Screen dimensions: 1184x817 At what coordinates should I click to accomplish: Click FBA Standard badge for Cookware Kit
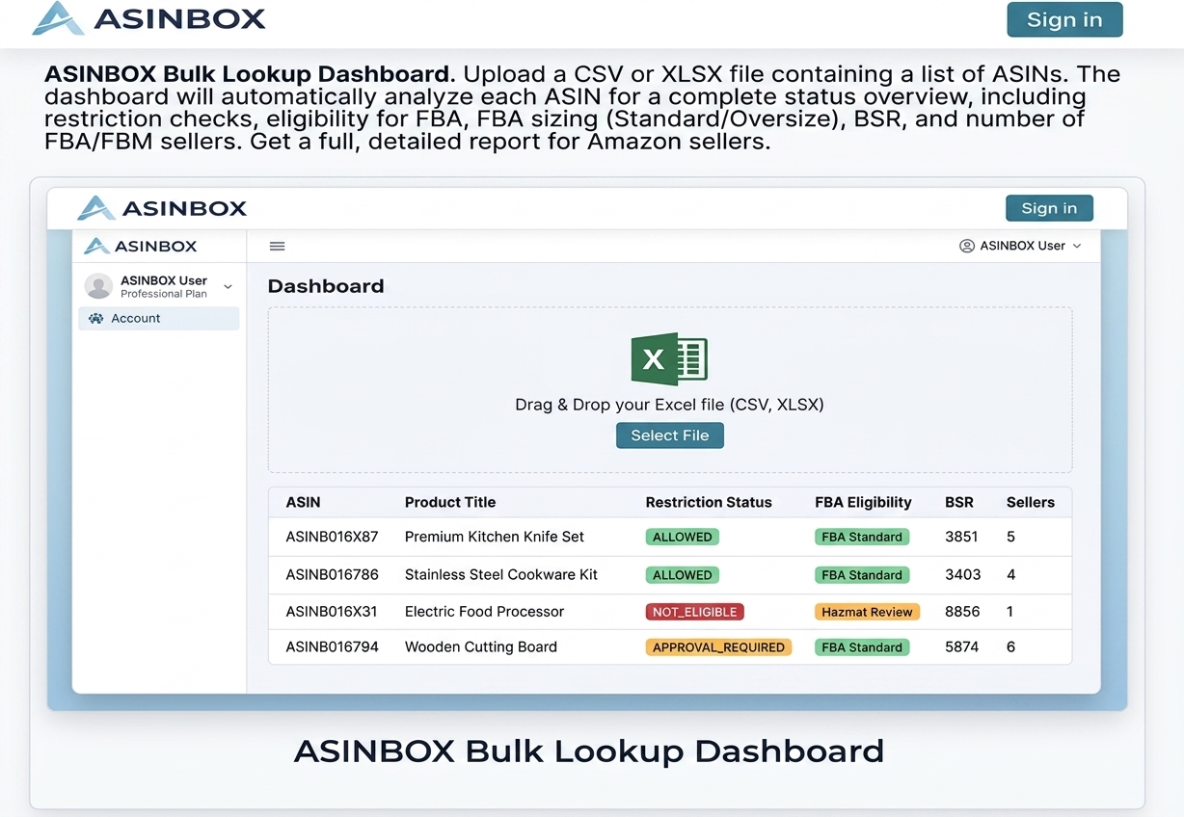tap(862, 574)
